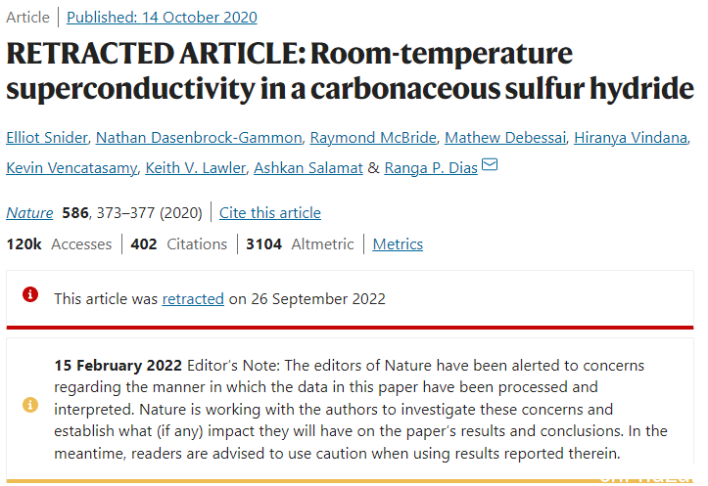Image resolution: width=708 pixels, height=486 pixels.
Task: Go to the Nature journal link
Action: coord(29,213)
